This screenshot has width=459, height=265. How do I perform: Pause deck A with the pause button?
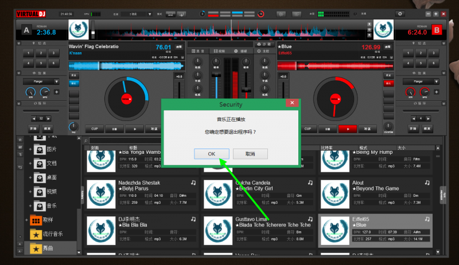click(x=114, y=128)
